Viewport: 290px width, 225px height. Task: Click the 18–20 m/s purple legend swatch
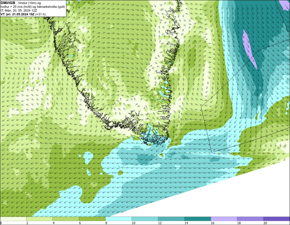[x=250, y=219]
